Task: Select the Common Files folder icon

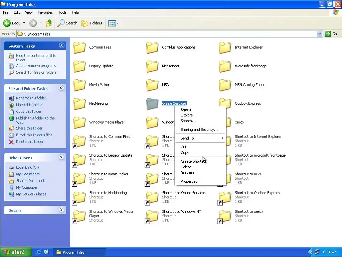Action: click(x=79, y=48)
